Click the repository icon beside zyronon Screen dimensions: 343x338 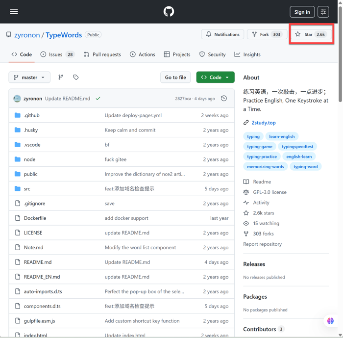pyautogui.click(x=8, y=35)
